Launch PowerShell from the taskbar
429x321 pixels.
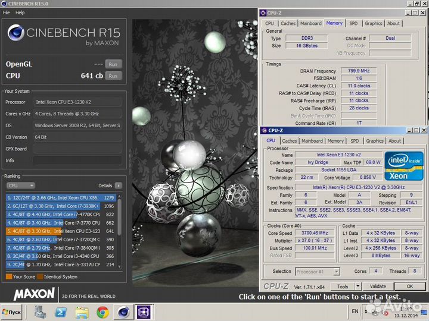coord(61,311)
